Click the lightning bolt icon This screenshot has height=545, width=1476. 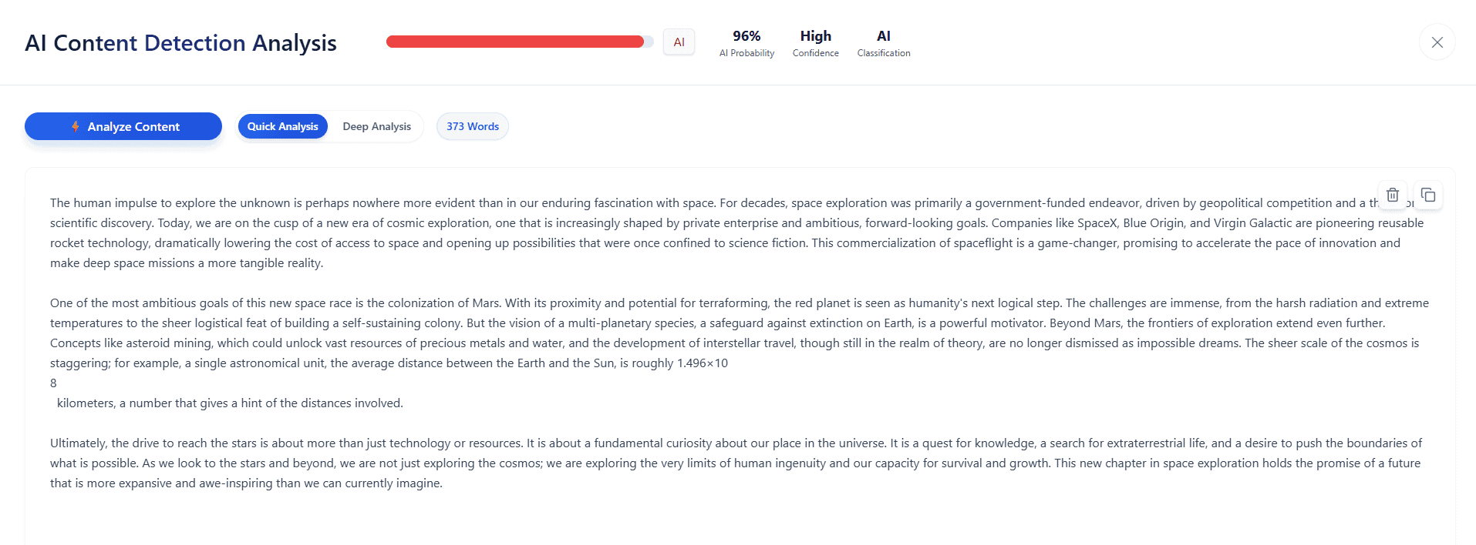coord(76,126)
